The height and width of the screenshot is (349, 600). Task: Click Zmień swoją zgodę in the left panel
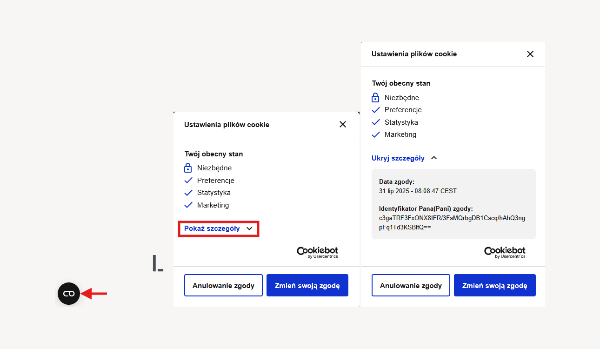(x=307, y=285)
